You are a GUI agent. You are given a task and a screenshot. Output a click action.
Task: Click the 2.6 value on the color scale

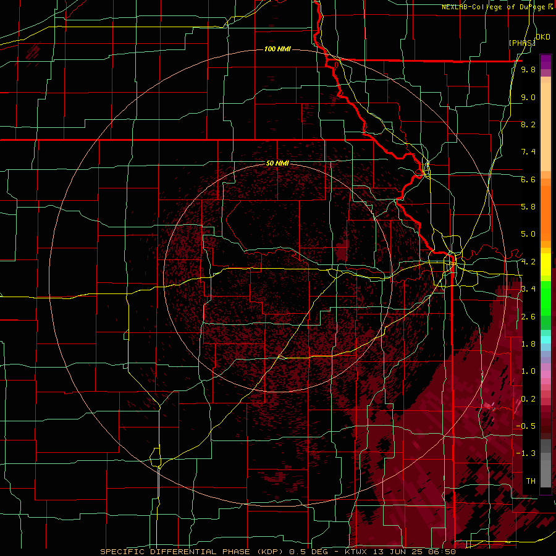(x=528, y=317)
